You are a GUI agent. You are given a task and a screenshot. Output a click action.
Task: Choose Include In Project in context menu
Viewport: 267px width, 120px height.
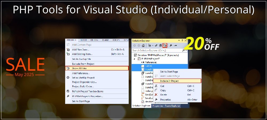177,81
